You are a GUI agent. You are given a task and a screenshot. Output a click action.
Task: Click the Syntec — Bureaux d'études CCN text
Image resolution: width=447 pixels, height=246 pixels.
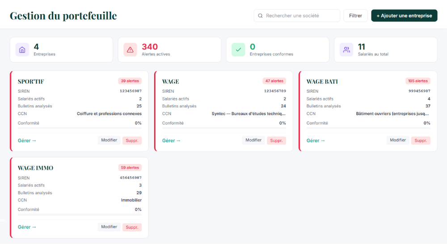pos(249,114)
